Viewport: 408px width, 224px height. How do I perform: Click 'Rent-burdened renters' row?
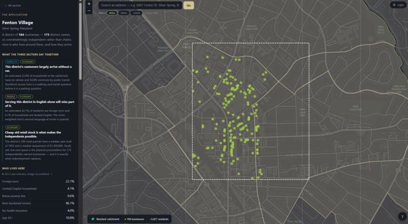pos(38,203)
